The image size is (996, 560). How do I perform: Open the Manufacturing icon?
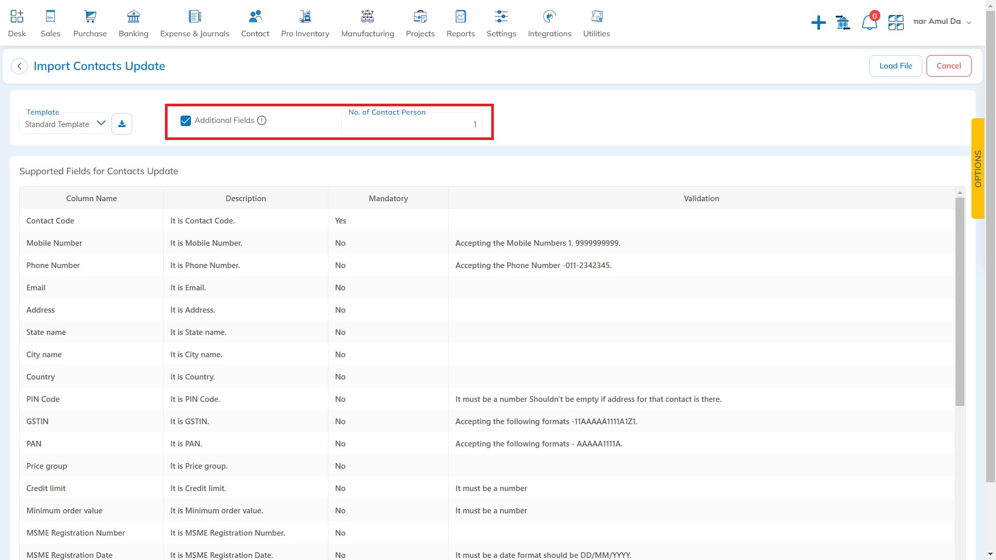[367, 17]
